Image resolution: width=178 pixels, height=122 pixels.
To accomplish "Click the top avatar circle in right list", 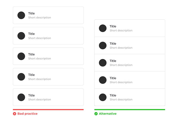I will [x=103, y=28].
